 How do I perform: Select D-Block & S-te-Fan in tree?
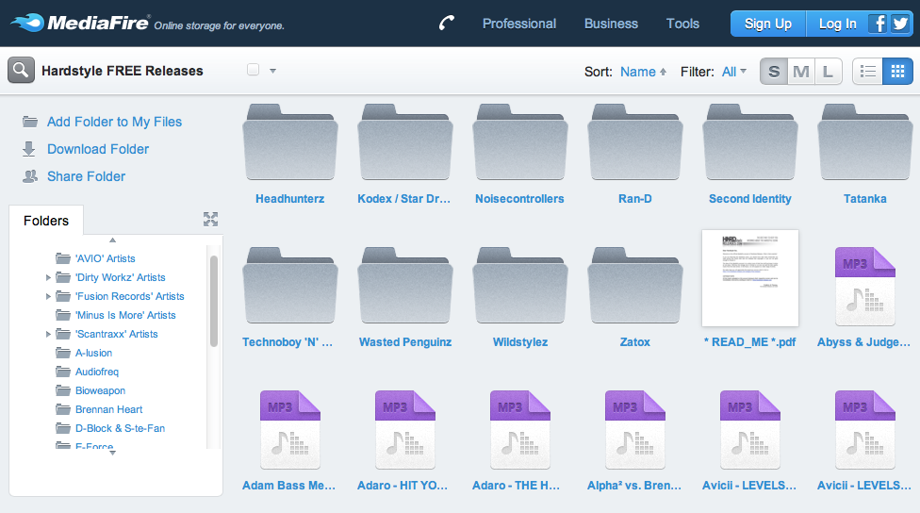click(120, 428)
